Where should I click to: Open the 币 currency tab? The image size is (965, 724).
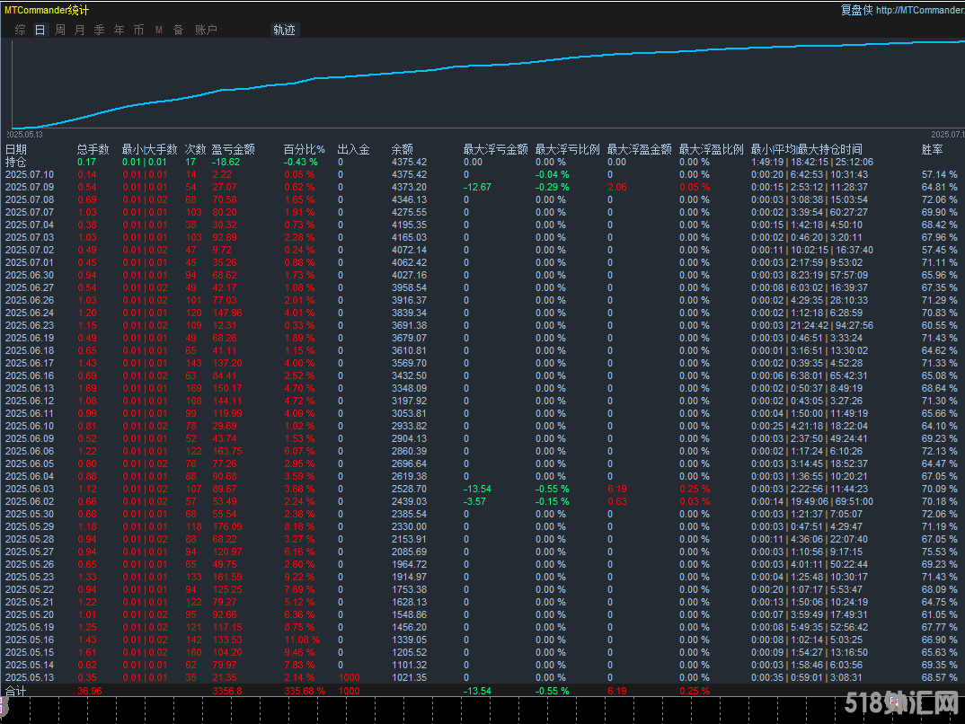(138, 30)
